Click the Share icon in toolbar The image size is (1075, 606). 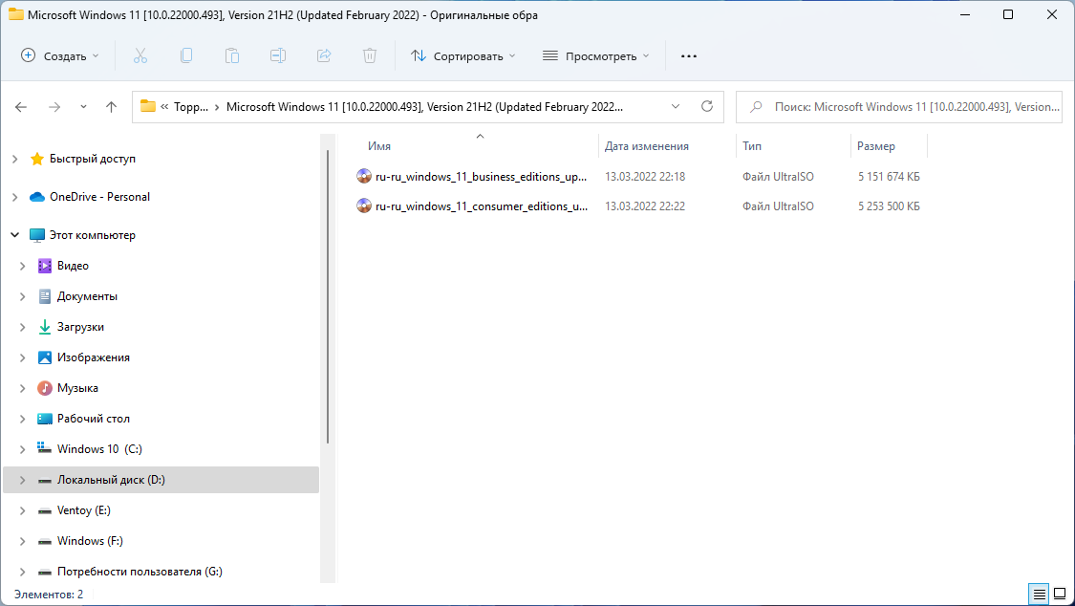[x=324, y=56]
